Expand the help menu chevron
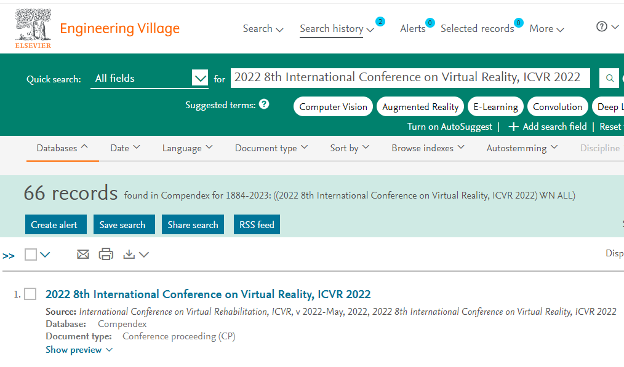This screenshot has height=367, width=624. click(x=615, y=27)
